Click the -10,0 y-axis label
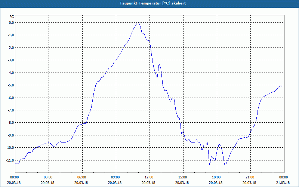Screen dimensions: 299x187 pos(10,148)
